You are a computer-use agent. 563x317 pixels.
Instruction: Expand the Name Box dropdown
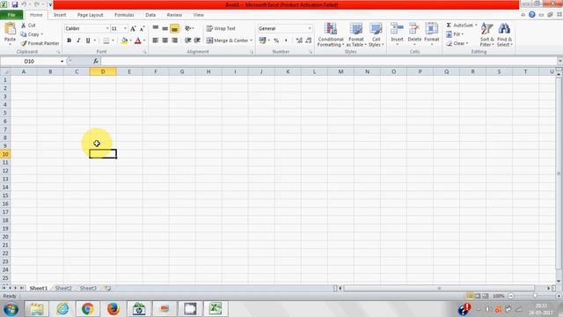coord(62,62)
